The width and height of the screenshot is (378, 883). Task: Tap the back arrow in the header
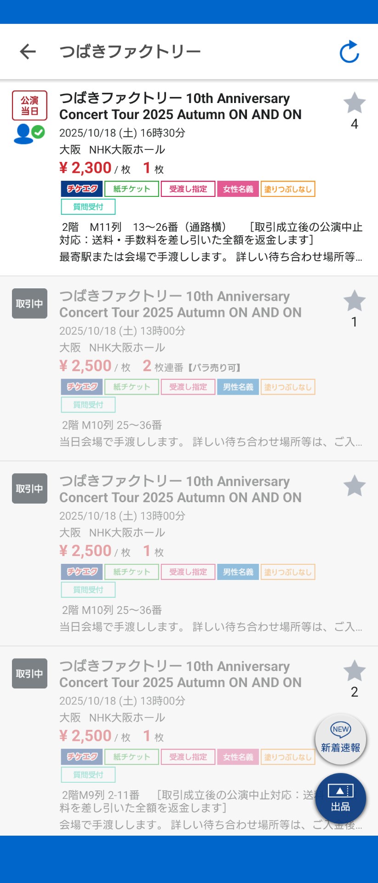pos(28,52)
